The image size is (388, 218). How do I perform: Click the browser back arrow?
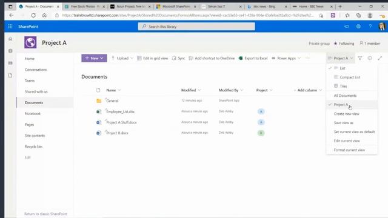12,15
